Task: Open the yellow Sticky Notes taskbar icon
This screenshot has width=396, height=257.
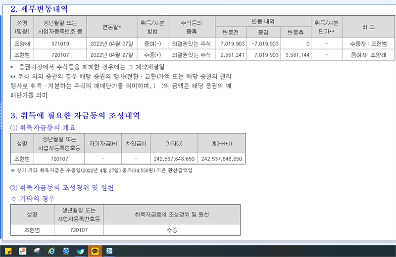Action: tap(8, 251)
